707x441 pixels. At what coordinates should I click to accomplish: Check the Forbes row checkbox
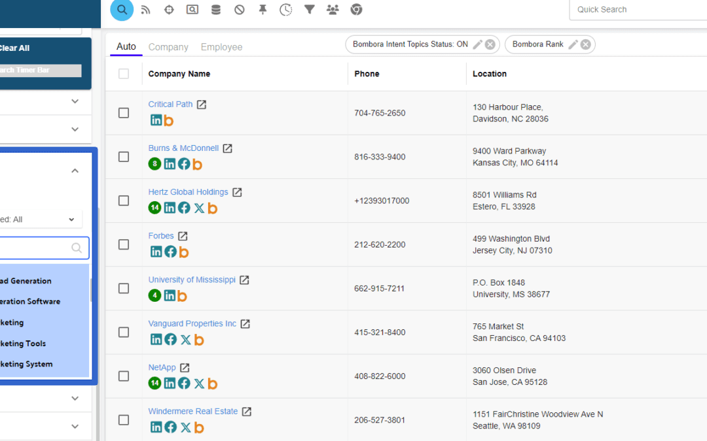(124, 244)
